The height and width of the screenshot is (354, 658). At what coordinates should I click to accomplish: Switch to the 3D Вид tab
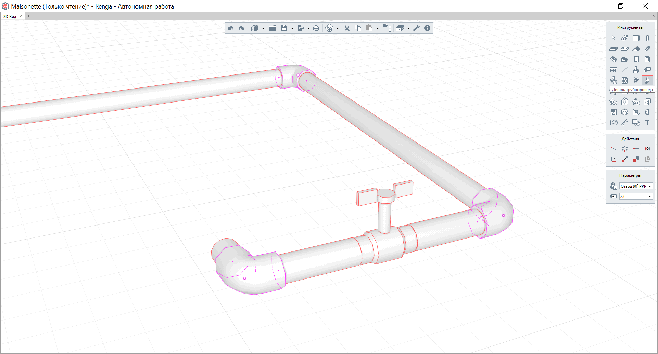10,16
